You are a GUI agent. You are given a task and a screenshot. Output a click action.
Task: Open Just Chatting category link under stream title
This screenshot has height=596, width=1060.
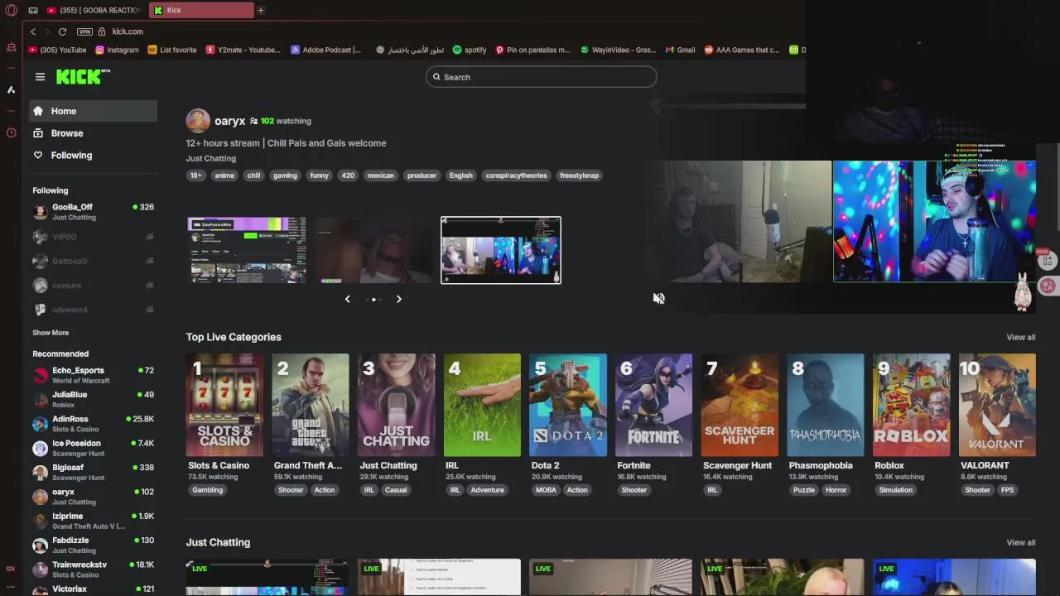(x=211, y=158)
